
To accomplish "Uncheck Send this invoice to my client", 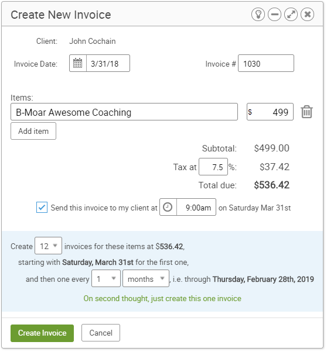I will coord(42,207).
